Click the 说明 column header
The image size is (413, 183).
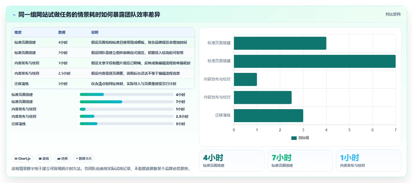tap(95, 32)
